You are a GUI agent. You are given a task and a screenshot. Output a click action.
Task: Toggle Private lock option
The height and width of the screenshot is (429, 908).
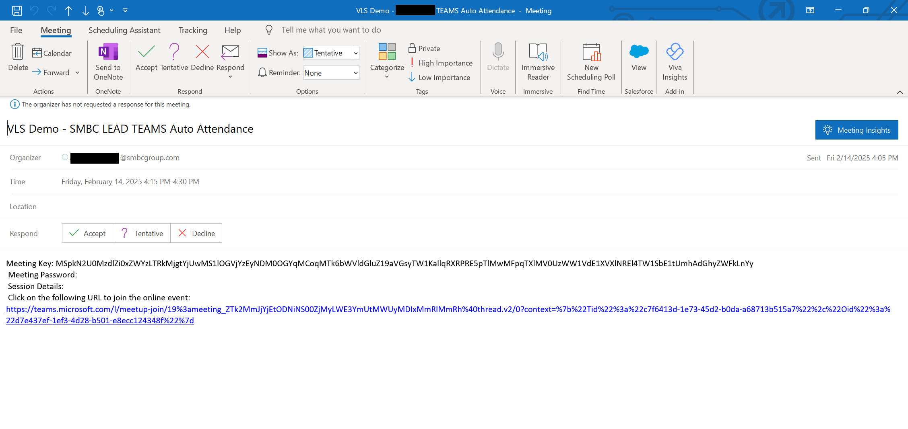coord(424,48)
